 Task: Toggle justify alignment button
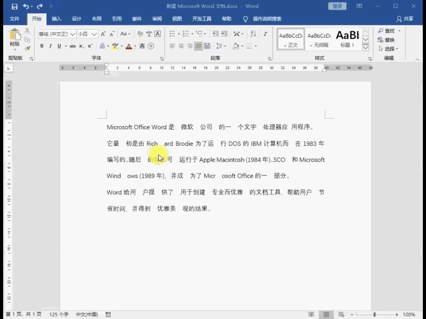coord(198,46)
